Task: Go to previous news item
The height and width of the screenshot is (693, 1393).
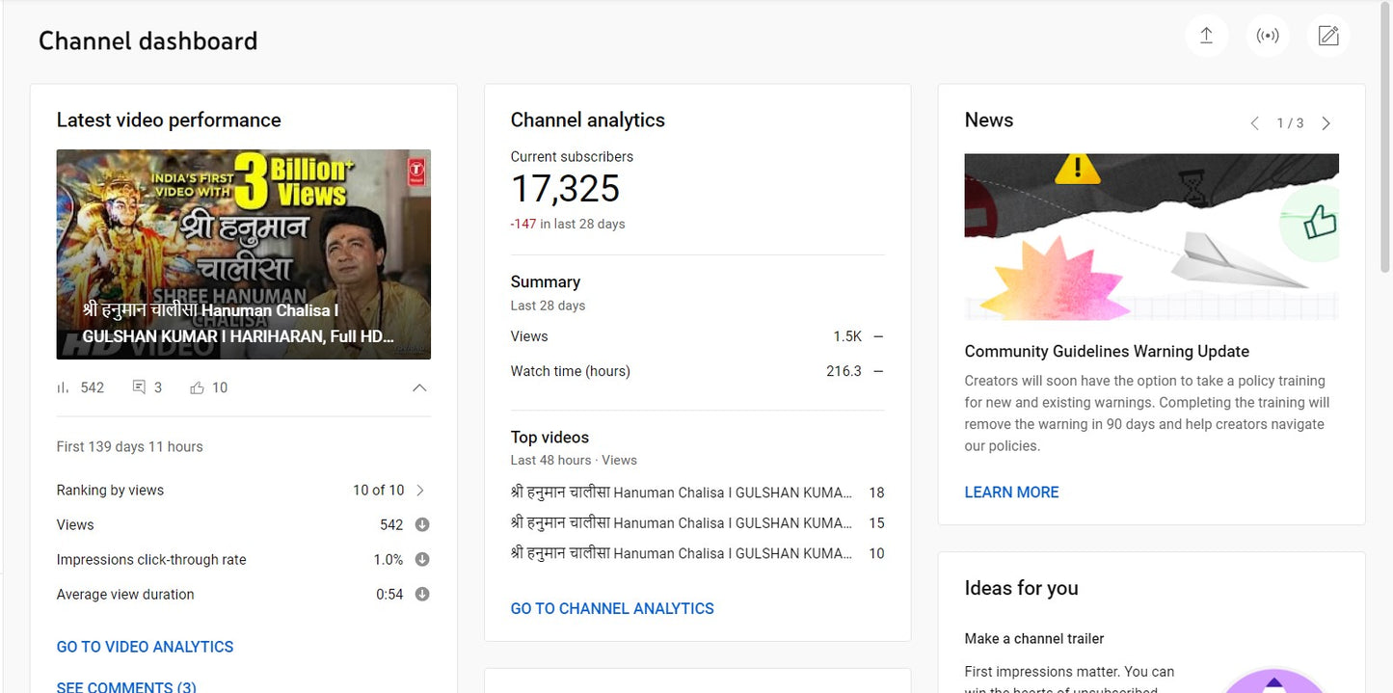Action: click(1254, 123)
